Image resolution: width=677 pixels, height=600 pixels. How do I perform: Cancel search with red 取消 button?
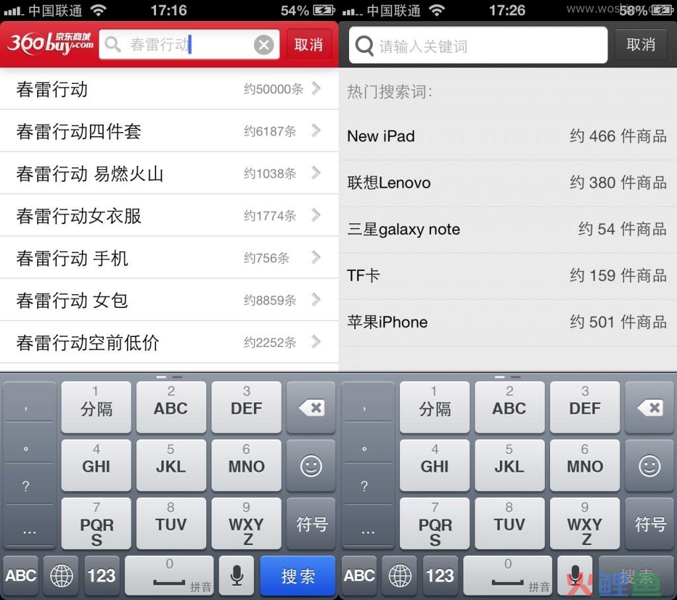308,44
